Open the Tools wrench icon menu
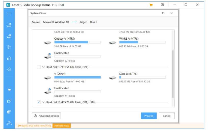Viewport: 209px width, 131px height. [9, 123]
